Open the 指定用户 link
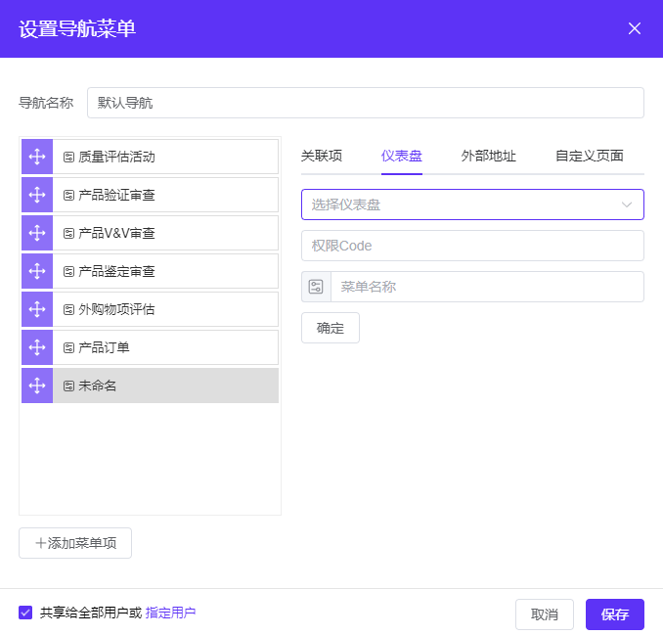The width and height of the screenshot is (663, 636). coord(170,613)
